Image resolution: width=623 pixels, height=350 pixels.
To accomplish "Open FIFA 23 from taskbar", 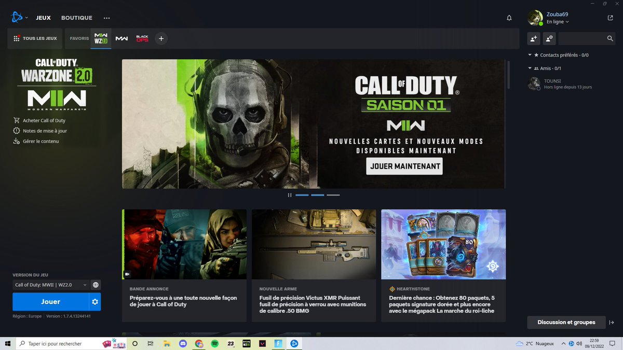I will 231,343.
